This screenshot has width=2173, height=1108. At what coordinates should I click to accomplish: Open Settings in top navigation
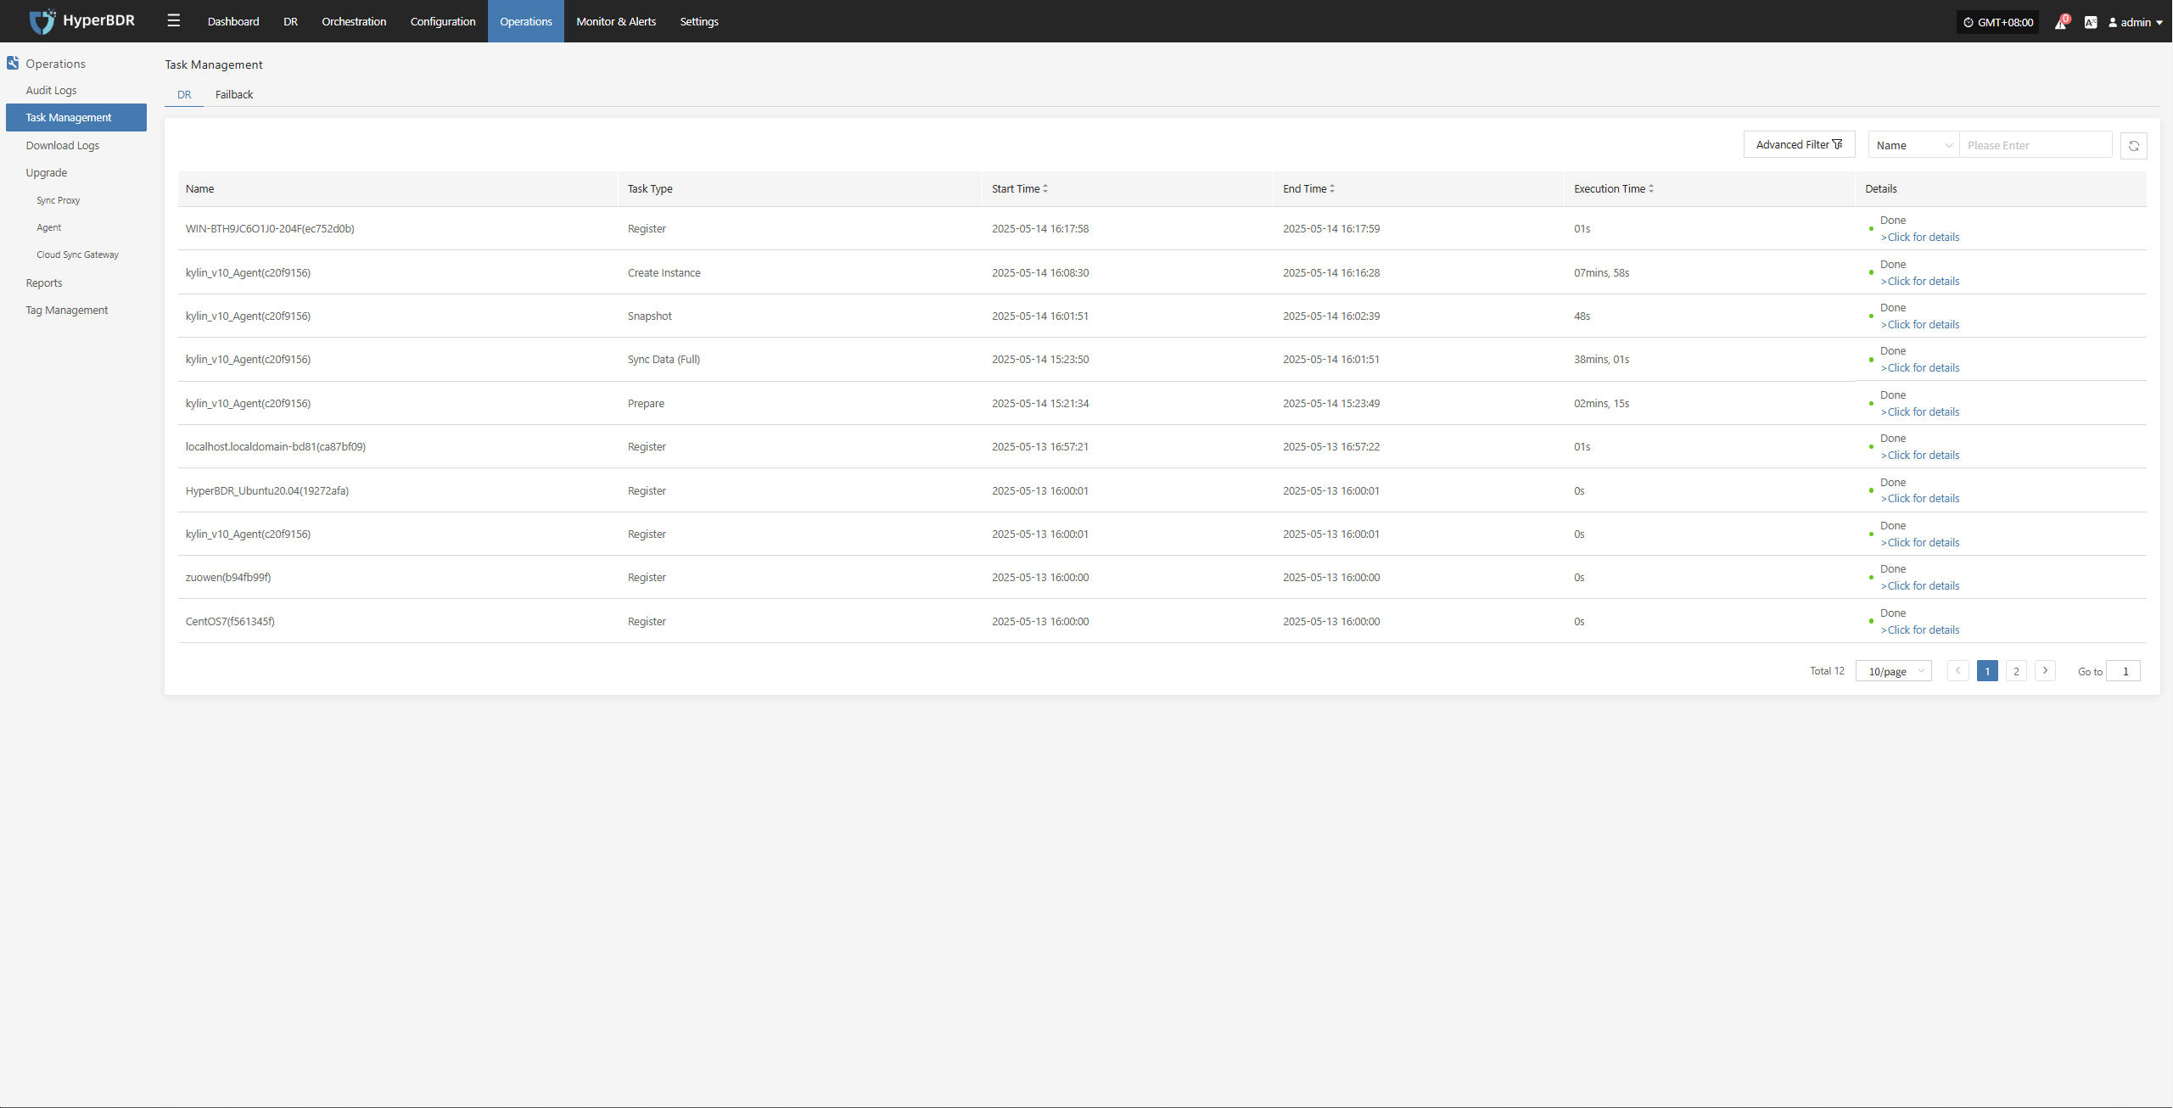tap(699, 21)
